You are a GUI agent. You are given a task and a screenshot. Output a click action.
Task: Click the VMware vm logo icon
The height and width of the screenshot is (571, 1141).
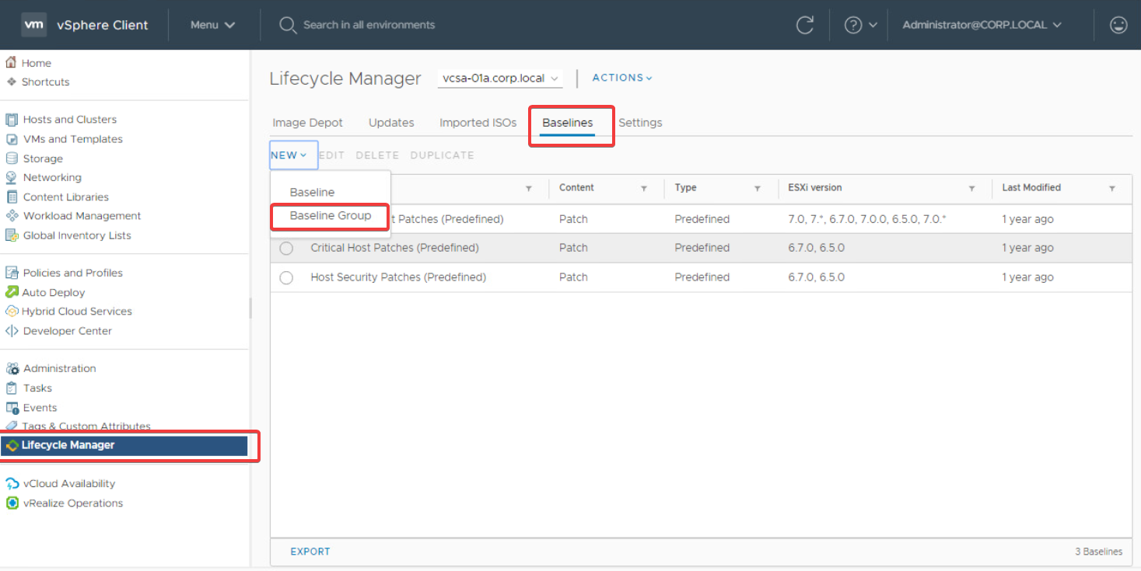[33, 25]
